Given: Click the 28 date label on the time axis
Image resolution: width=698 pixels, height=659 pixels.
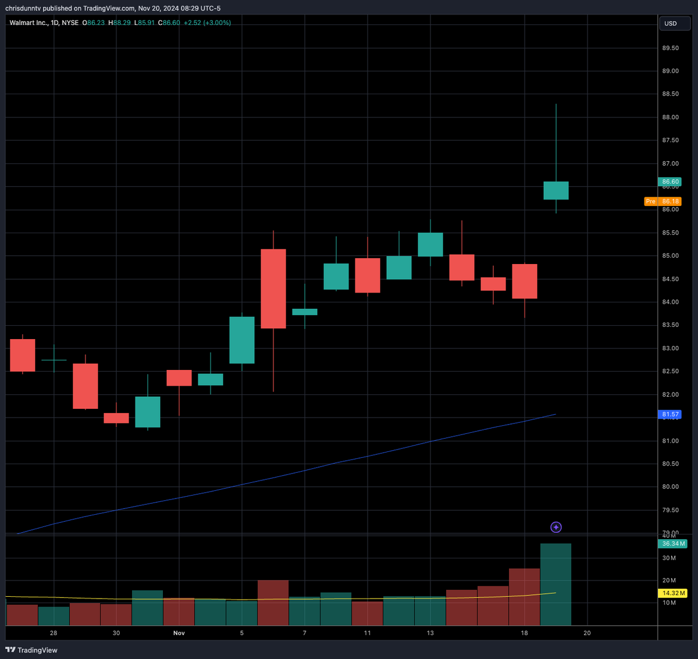Looking at the screenshot, I should (54, 633).
